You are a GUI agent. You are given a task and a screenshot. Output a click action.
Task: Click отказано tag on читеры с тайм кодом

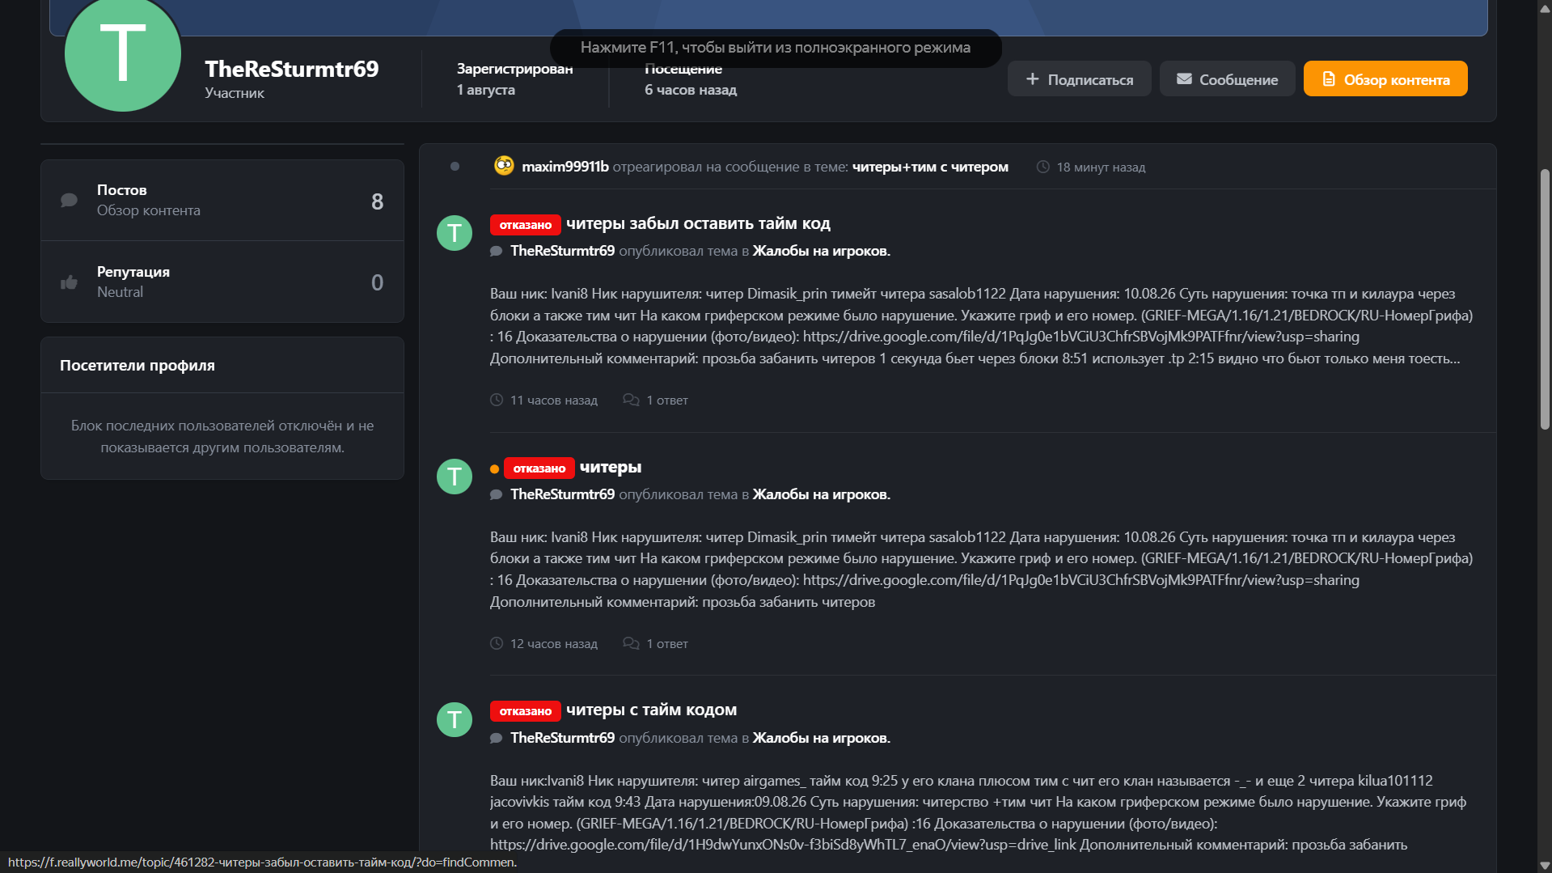(x=525, y=711)
